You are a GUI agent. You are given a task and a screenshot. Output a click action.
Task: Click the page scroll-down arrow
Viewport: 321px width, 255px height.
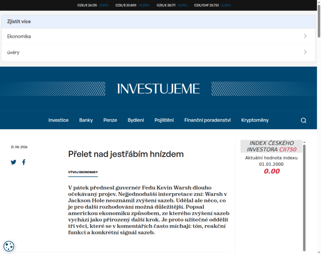(x=319, y=253)
